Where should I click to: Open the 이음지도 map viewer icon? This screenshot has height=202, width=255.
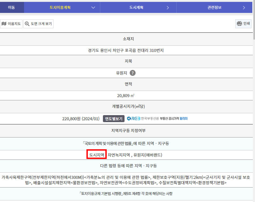point(4,24)
